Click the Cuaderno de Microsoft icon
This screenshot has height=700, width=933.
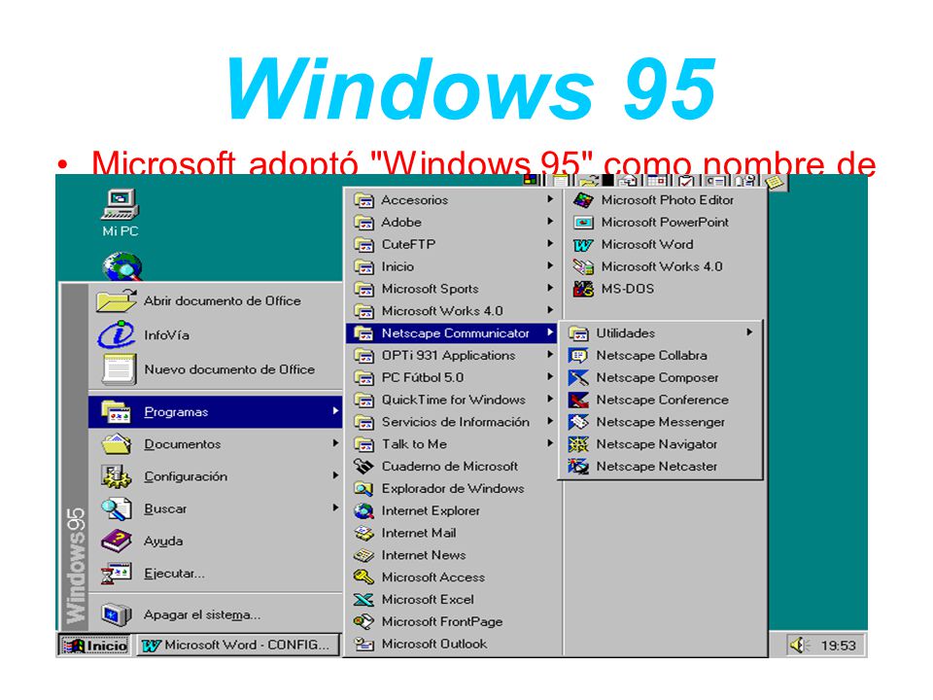(x=363, y=466)
